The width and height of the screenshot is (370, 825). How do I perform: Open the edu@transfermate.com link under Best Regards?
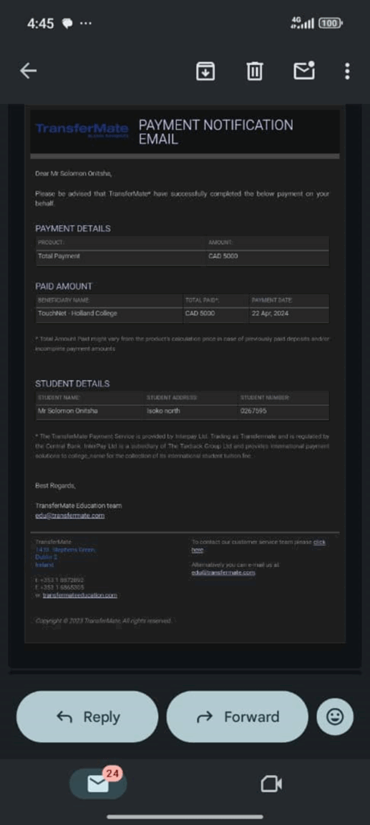69,516
